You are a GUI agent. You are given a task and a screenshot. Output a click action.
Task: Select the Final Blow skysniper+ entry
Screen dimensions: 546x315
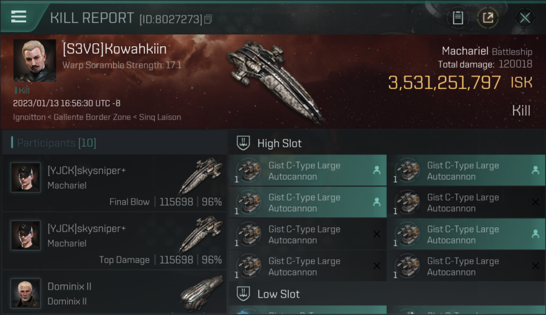click(x=114, y=184)
